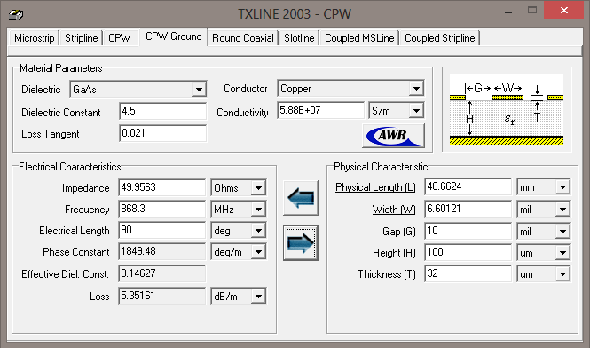Viewport: 590px width, 348px height.
Task: Open the CPW tab
Action: pyautogui.click(x=119, y=38)
